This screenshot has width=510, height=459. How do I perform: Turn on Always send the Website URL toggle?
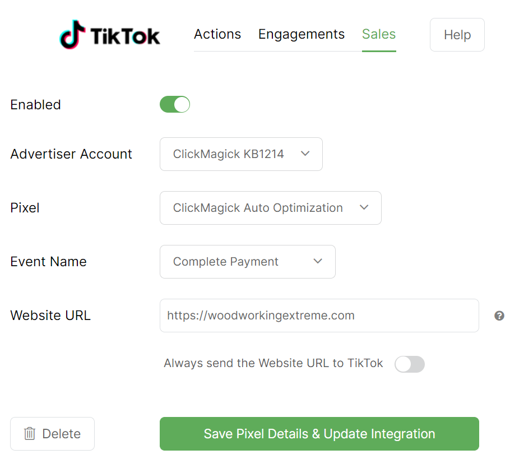(x=409, y=364)
